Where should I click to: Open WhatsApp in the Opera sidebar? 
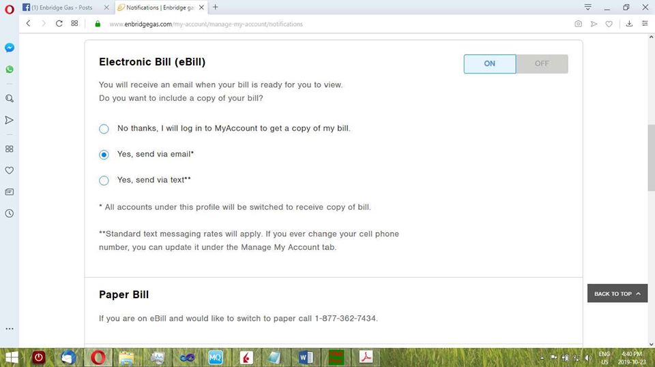(10, 69)
